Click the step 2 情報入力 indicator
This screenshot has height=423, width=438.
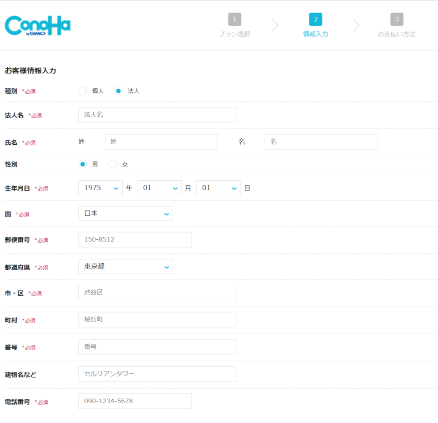(x=316, y=19)
